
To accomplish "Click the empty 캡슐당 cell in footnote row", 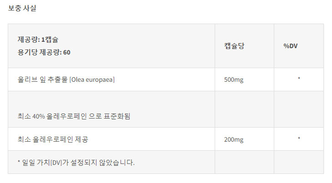I will pos(244,162).
